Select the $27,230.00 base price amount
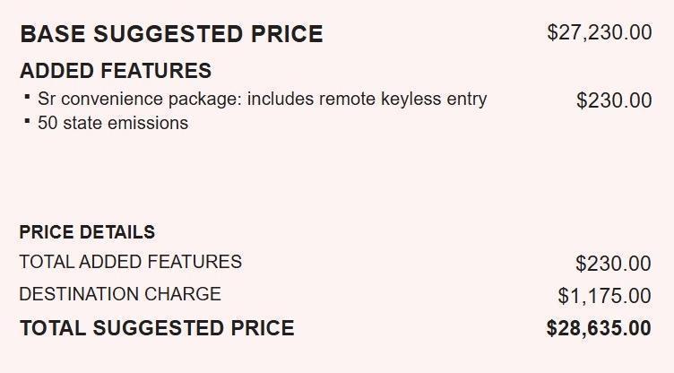Screen dimensions: 674x373 (599, 32)
